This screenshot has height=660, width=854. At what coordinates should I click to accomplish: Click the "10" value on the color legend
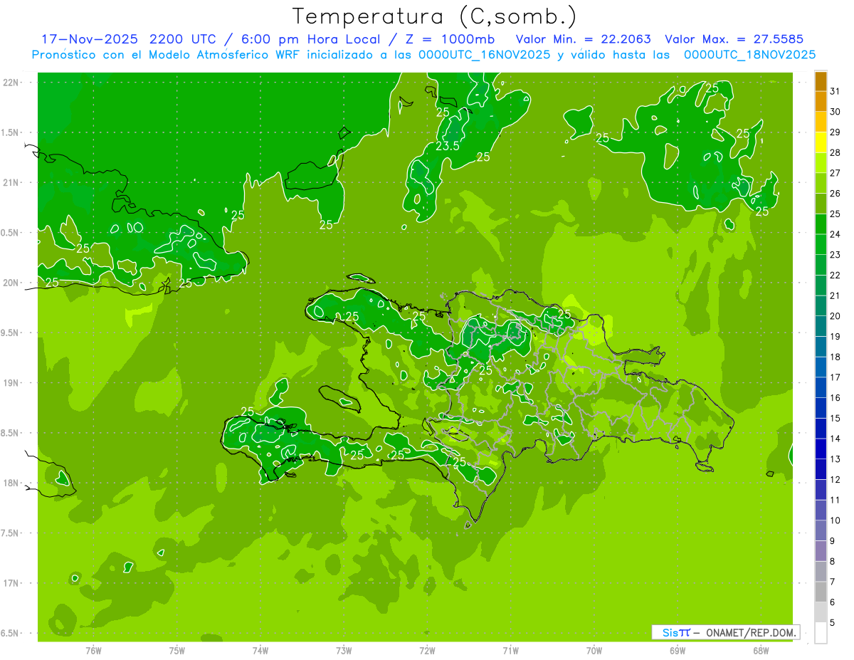pyautogui.click(x=835, y=520)
